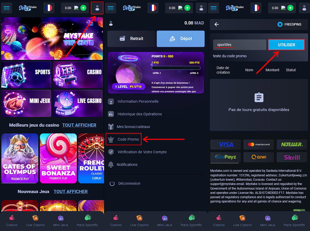Click Mini Jeux tab in right bottom bar
The width and height of the screenshot is (310, 231).
pos(268,221)
